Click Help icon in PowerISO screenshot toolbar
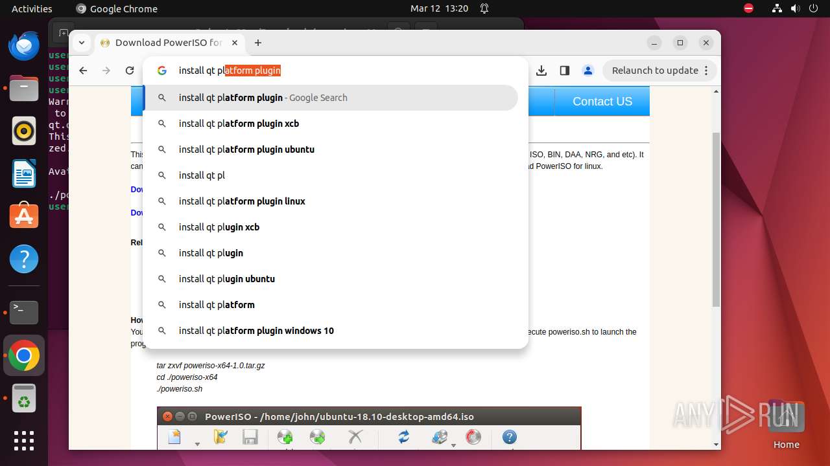Image resolution: width=830 pixels, height=466 pixels. pyautogui.click(x=510, y=438)
